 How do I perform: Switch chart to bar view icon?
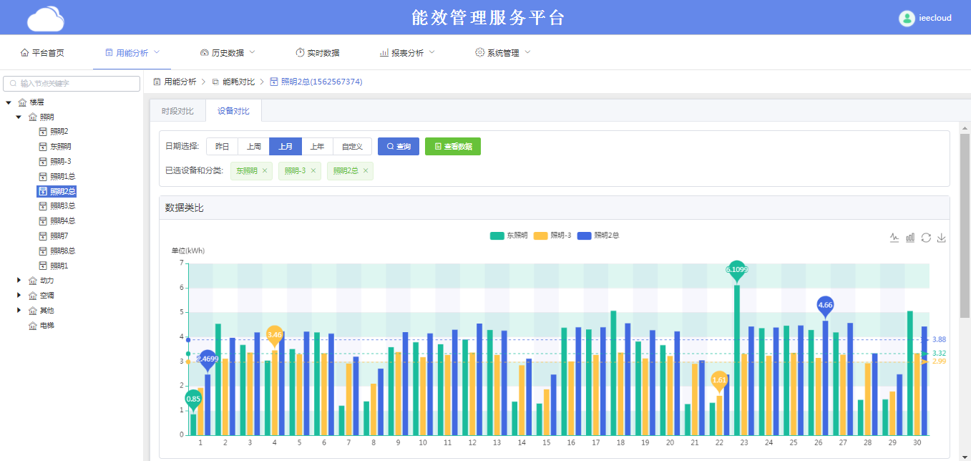(x=910, y=238)
